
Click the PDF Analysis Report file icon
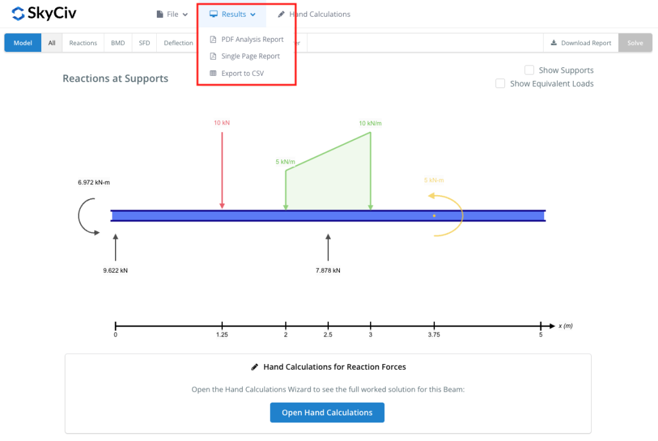point(213,39)
